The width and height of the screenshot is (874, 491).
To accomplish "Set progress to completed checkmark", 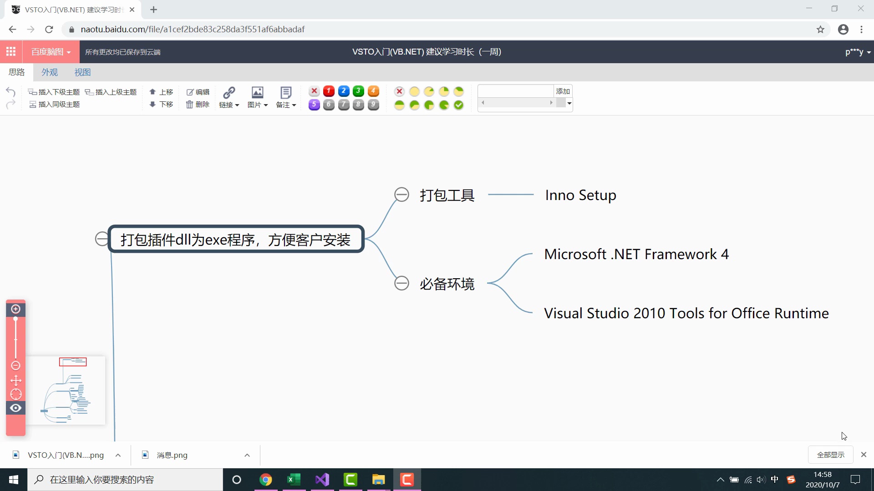I will point(458,105).
